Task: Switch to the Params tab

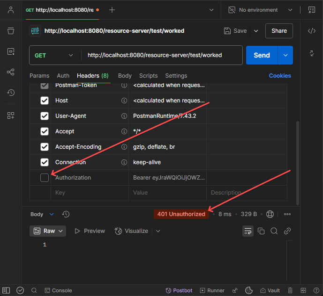Action: [39, 76]
